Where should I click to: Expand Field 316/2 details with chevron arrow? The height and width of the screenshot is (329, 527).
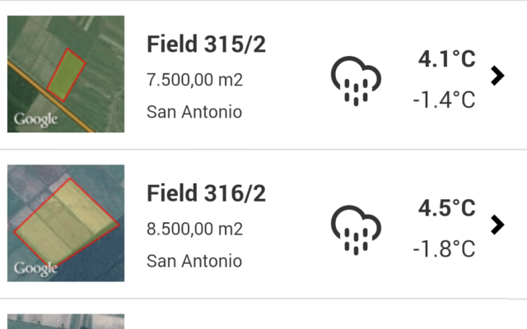497,225
